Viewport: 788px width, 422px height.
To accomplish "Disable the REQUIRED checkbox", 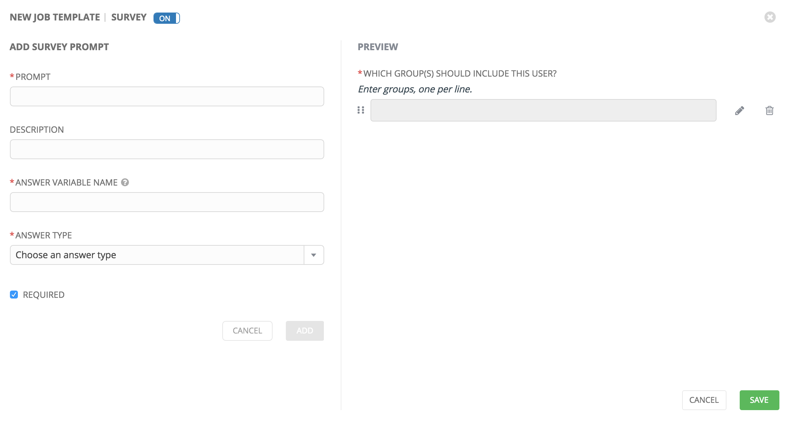I will coord(14,294).
